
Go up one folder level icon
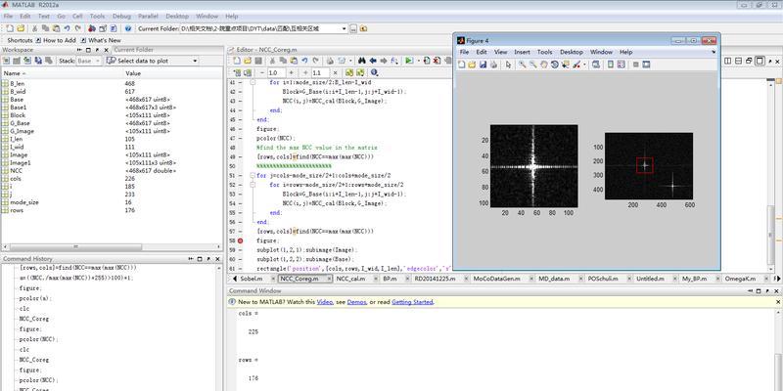pos(363,29)
